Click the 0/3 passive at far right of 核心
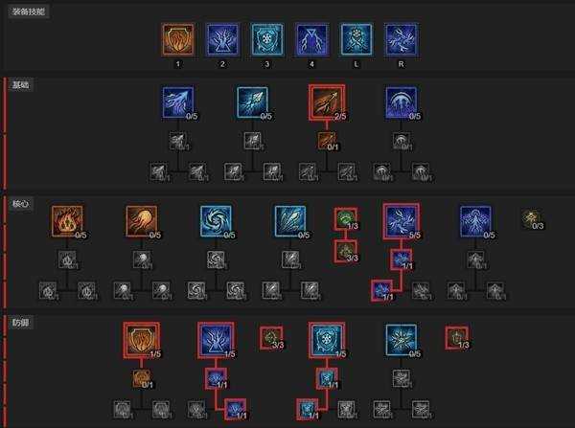Image resolution: width=575 pixels, height=428 pixels. tap(532, 219)
